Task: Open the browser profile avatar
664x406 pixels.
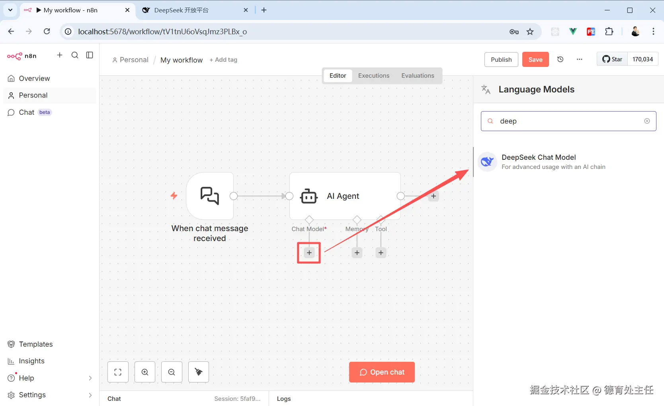Action: pyautogui.click(x=635, y=31)
